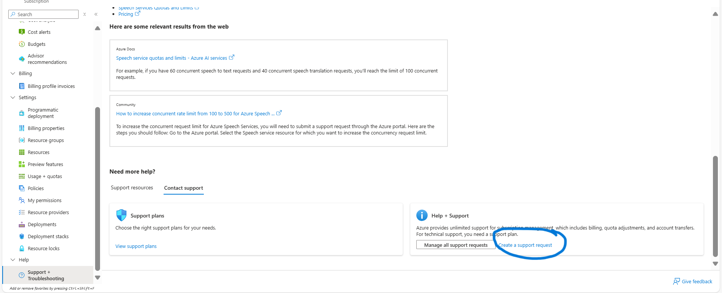
Task: Click main pane scroll up arrow
Action: [x=715, y=14]
